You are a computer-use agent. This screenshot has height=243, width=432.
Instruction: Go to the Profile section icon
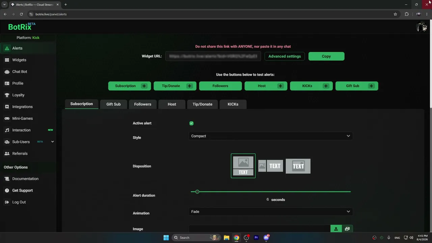pos(7,83)
